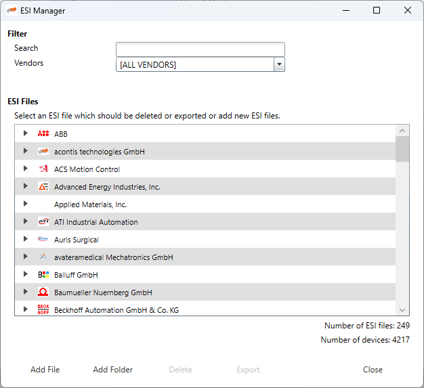Image resolution: width=424 pixels, height=388 pixels.
Task: Expand the Auris Surgical node
Action: coord(26,239)
